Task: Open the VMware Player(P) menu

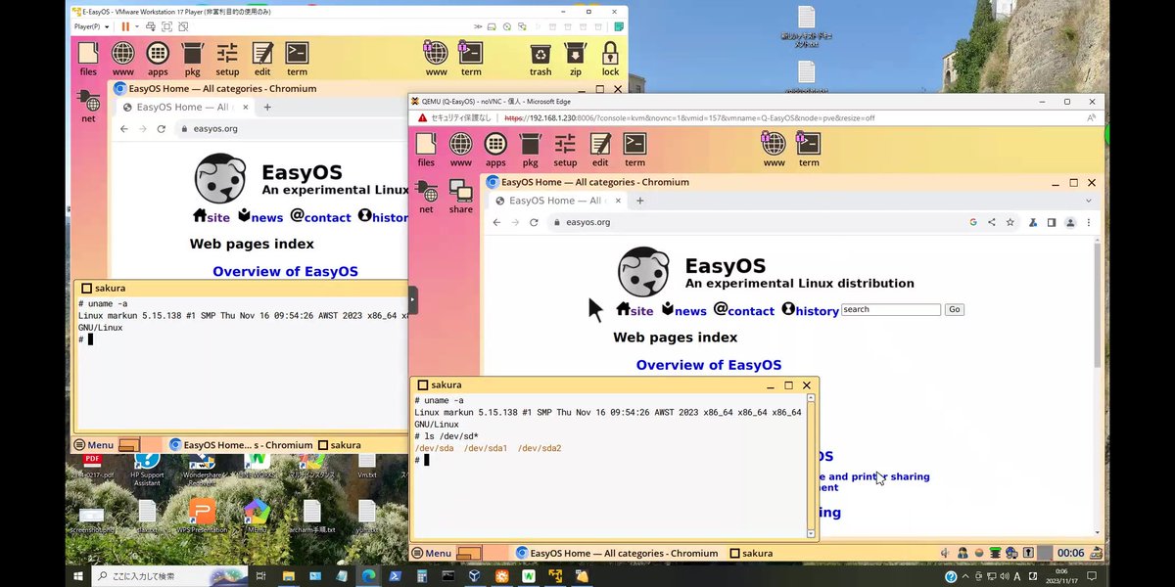Action: click(x=90, y=26)
